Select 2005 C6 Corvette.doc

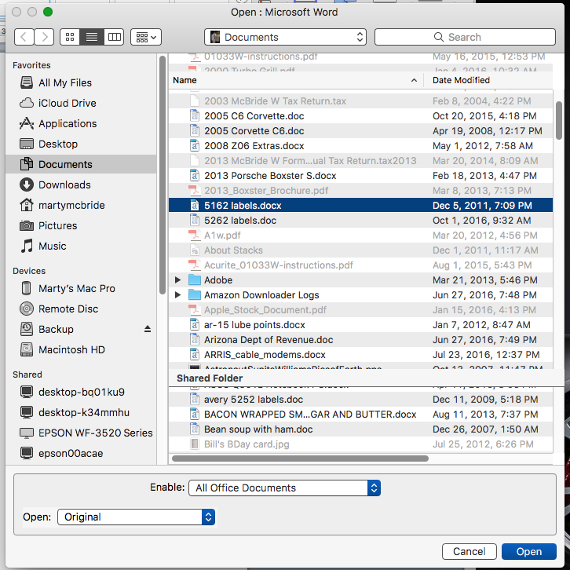360,116
